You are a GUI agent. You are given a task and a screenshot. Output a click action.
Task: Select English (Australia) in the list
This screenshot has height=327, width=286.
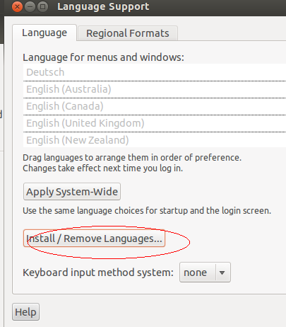(155, 89)
